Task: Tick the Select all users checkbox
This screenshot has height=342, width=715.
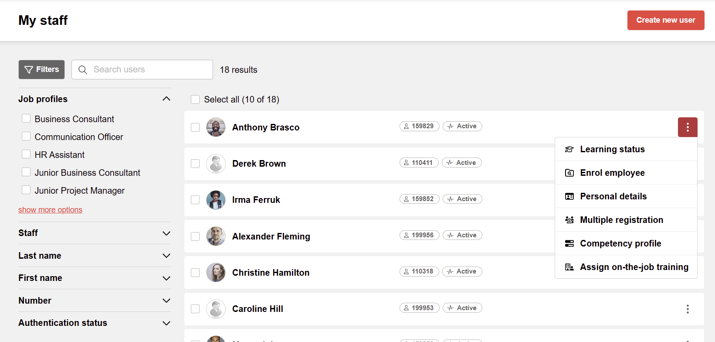Action: (195, 99)
